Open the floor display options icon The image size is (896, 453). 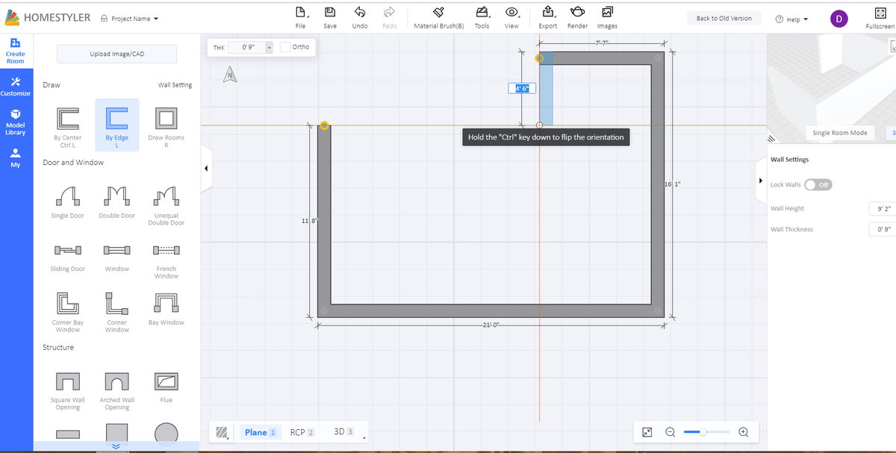tap(222, 432)
